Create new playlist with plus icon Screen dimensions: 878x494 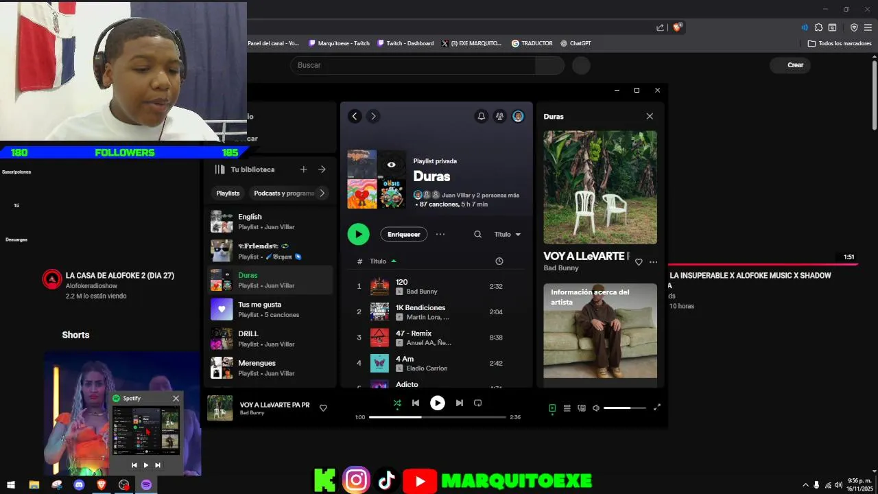303,169
